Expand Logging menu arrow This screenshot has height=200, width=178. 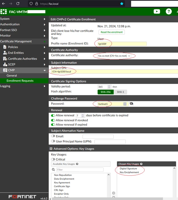[44, 86]
